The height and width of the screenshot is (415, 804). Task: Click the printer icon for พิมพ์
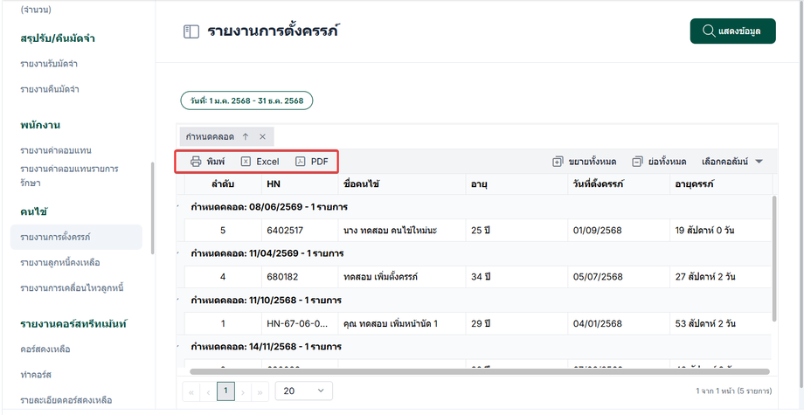coord(196,162)
